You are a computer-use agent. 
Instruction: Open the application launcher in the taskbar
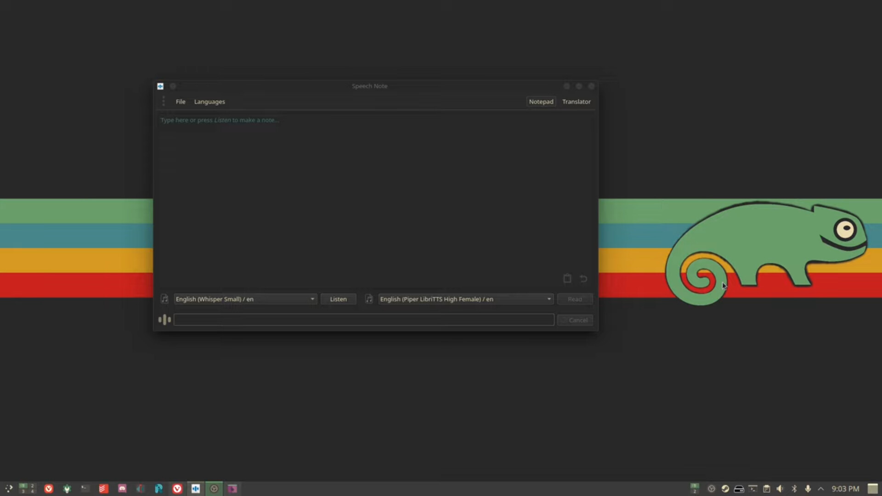pyautogui.click(x=9, y=489)
